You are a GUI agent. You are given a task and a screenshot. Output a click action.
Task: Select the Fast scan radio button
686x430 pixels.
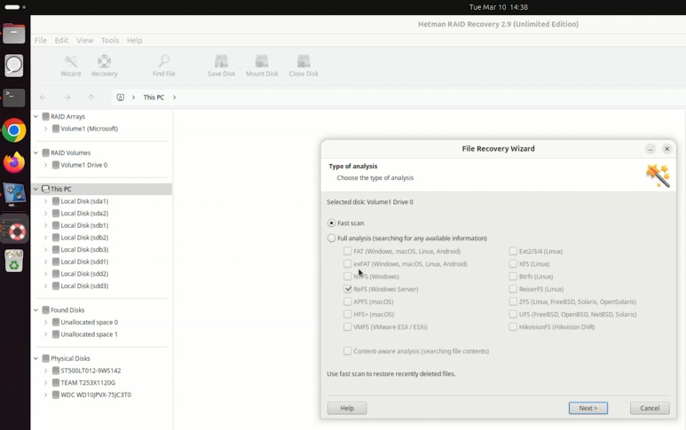coord(331,223)
